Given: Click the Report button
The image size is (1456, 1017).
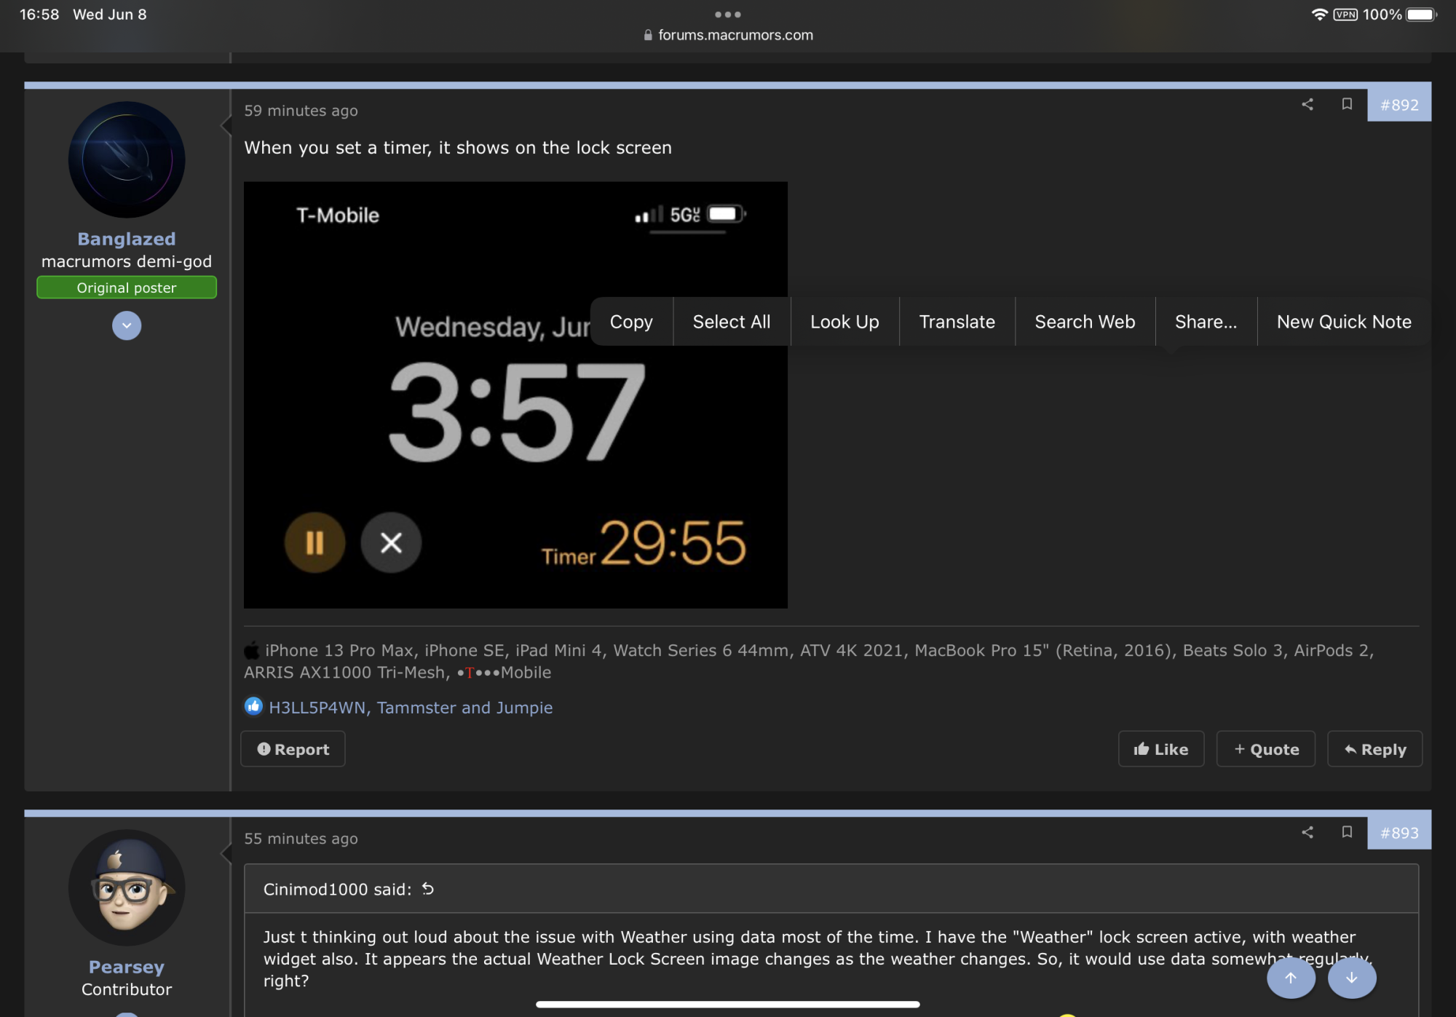Looking at the screenshot, I should [x=293, y=749].
